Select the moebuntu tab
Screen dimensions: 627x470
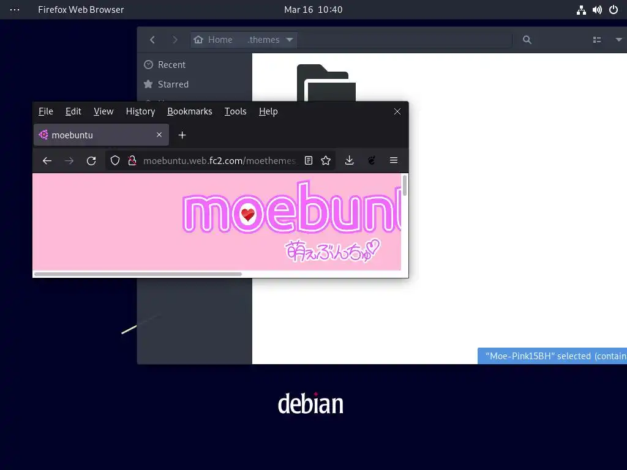tap(101, 135)
